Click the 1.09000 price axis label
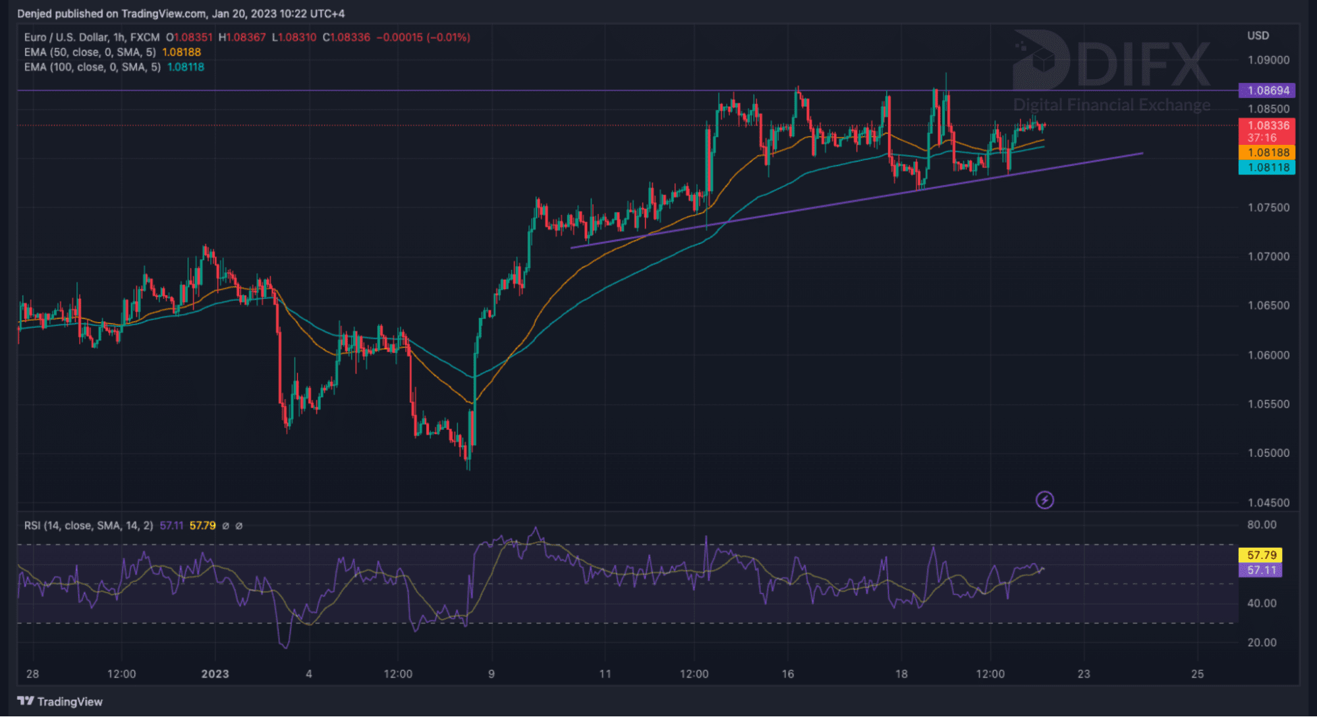The height and width of the screenshot is (717, 1317). (x=1268, y=60)
